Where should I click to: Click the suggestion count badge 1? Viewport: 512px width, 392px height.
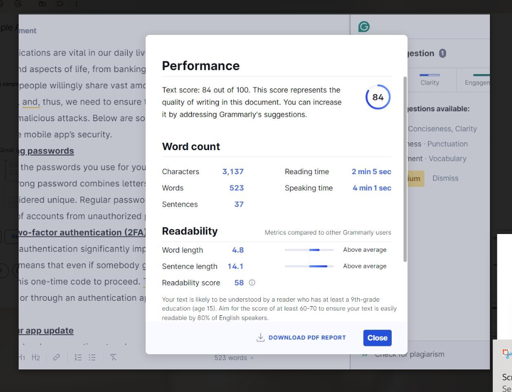[442, 53]
